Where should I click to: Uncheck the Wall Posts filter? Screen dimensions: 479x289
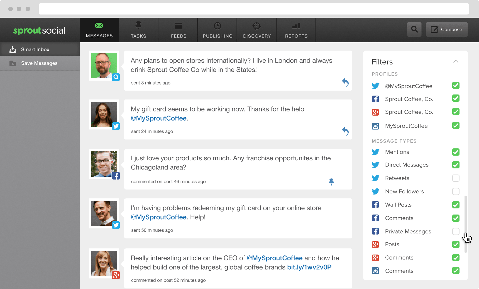tap(456, 205)
